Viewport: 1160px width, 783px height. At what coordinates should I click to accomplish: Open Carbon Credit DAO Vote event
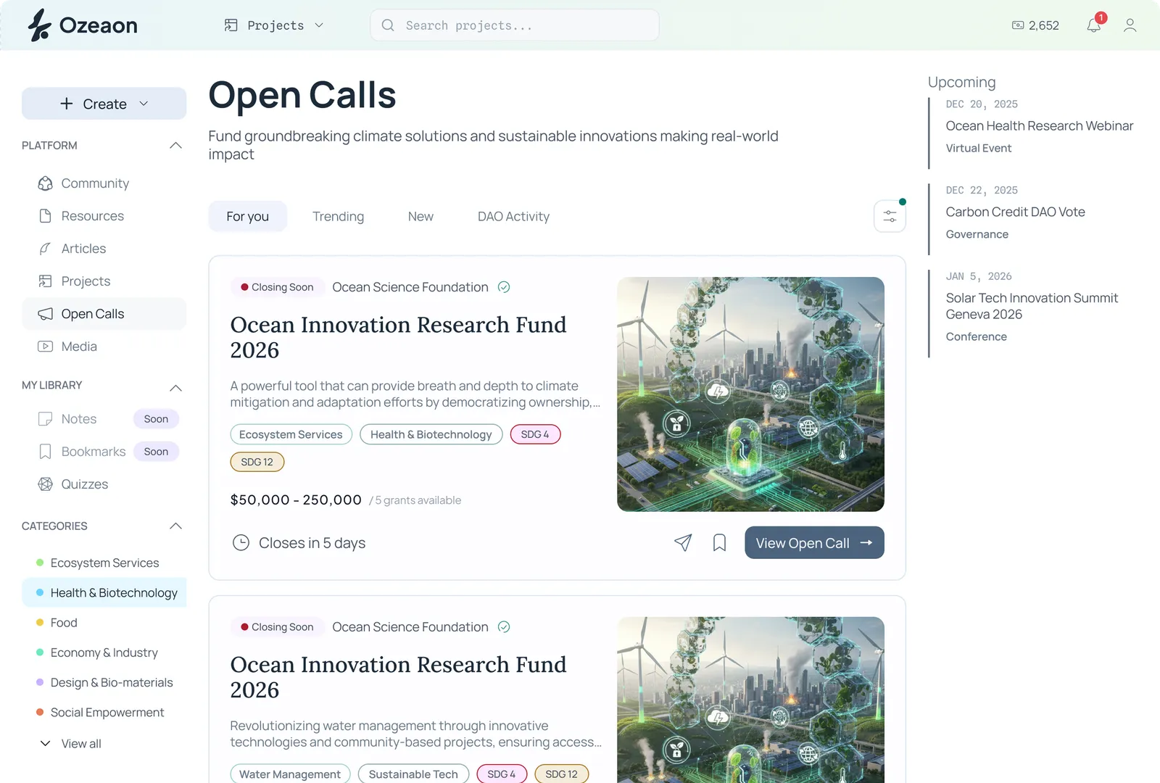[x=1015, y=212]
